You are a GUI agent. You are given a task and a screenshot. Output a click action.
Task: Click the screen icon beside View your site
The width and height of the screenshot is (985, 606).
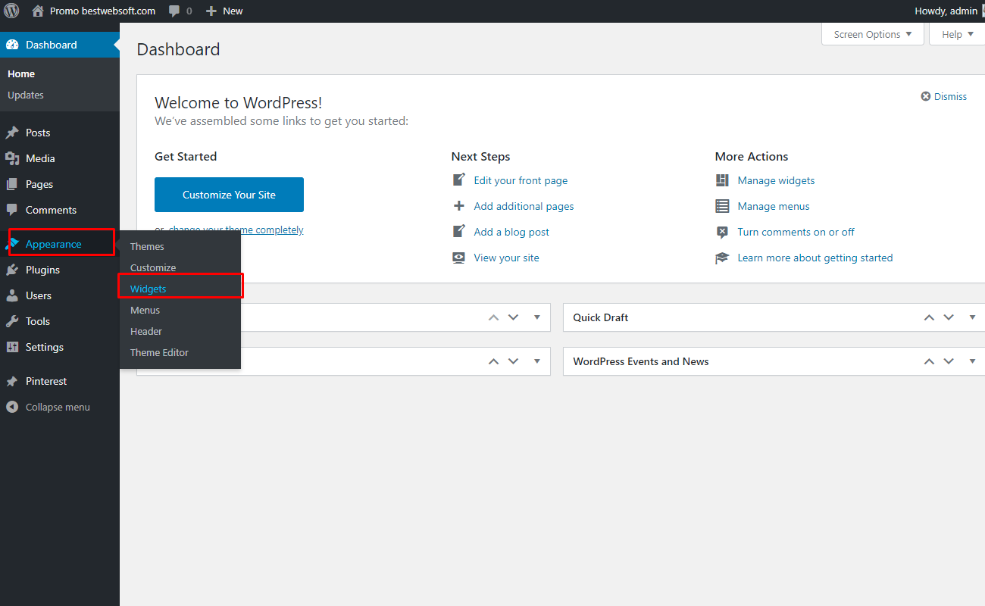[458, 258]
